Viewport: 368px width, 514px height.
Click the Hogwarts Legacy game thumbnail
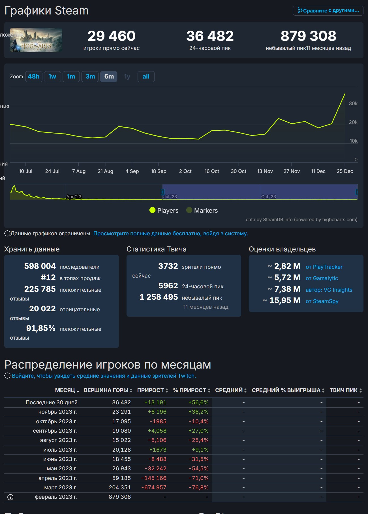(x=36, y=40)
